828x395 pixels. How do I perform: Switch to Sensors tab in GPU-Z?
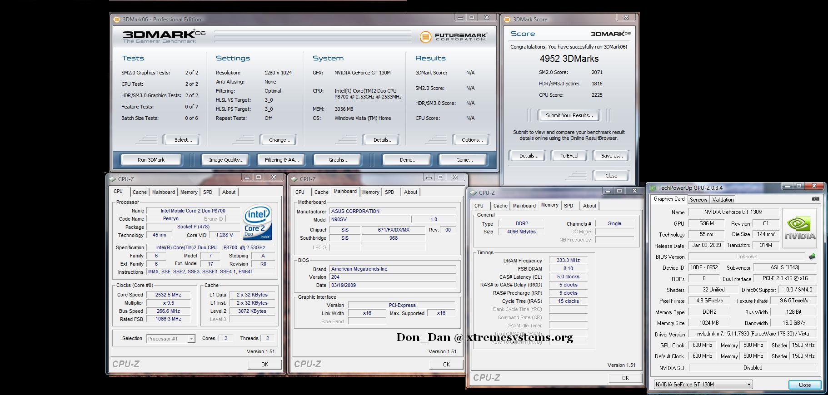tap(698, 200)
